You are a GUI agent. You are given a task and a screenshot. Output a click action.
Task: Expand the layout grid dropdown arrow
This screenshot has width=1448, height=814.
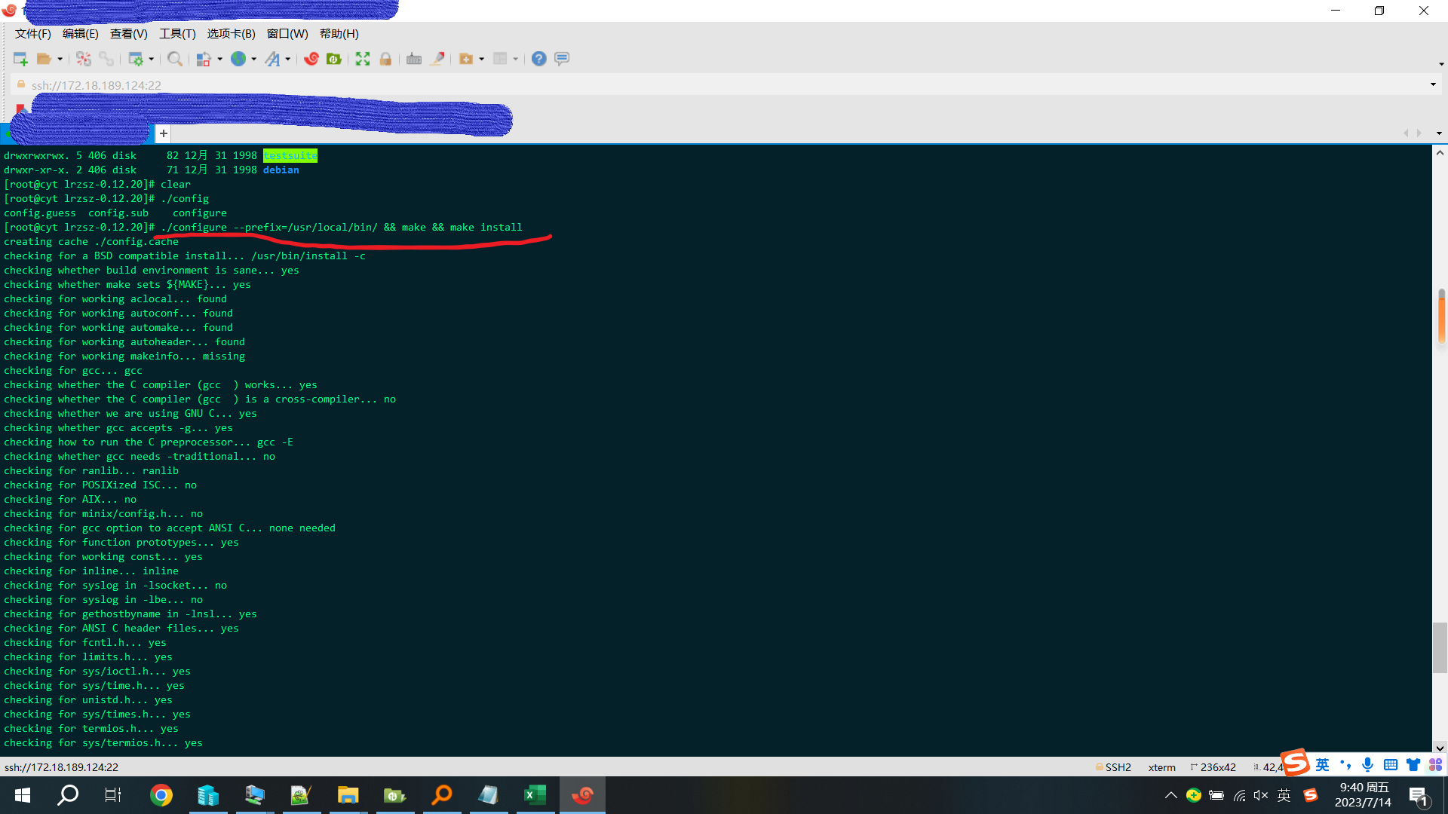pyautogui.click(x=515, y=59)
